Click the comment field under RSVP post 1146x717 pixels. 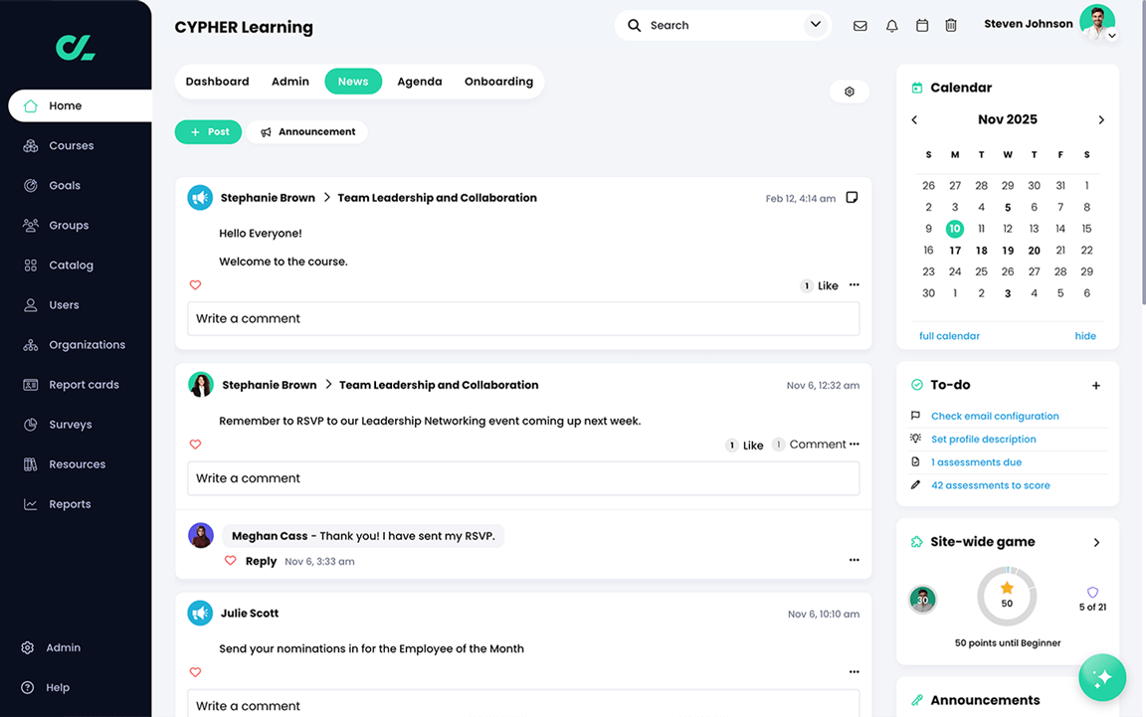coord(523,478)
